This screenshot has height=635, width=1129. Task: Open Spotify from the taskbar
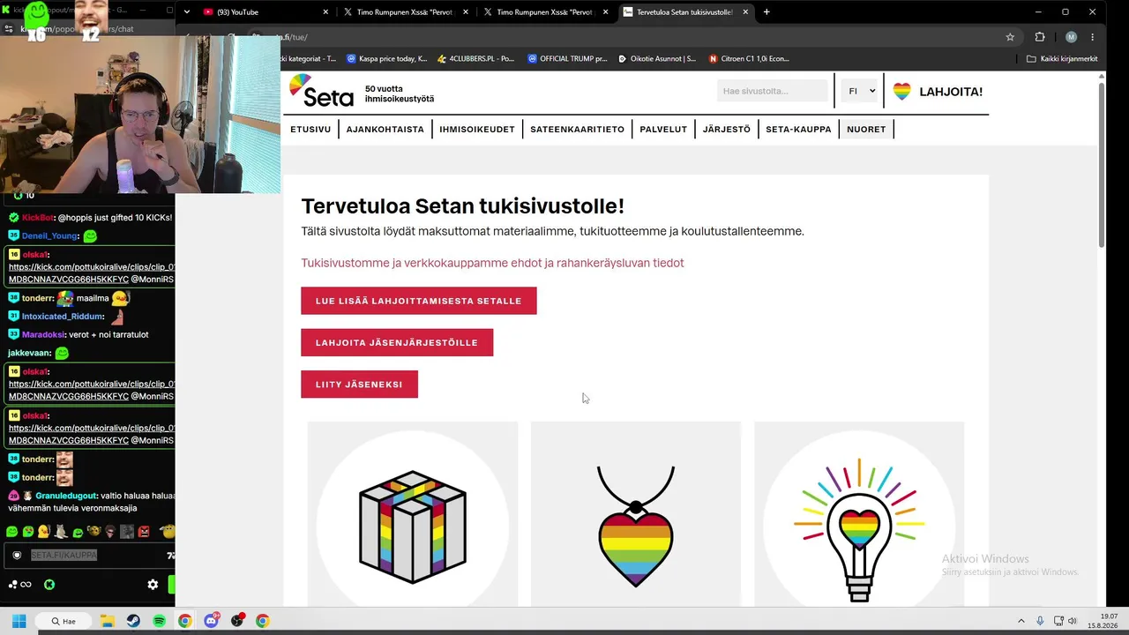coord(159,621)
